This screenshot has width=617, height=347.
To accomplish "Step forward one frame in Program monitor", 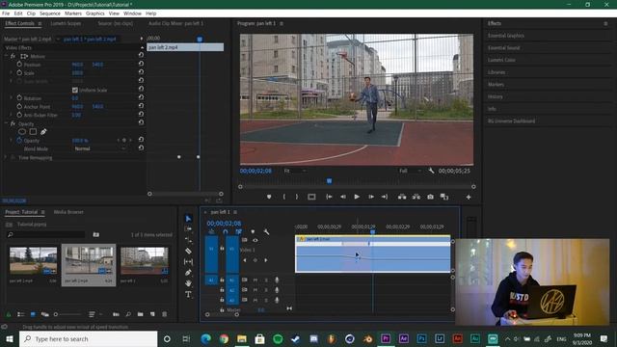I will (x=370, y=197).
